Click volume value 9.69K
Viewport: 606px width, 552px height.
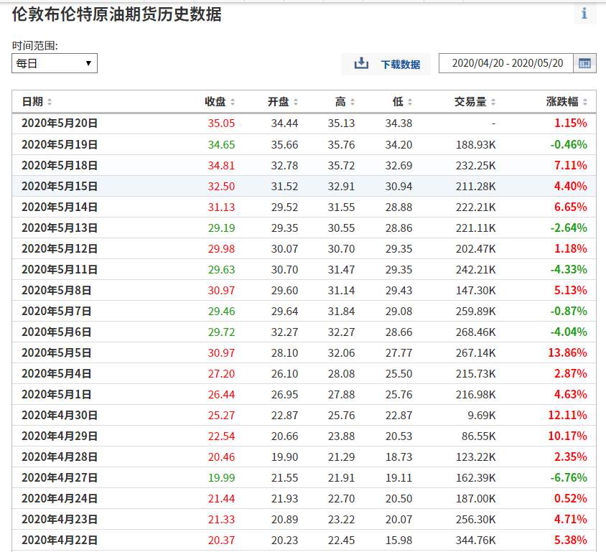click(x=482, y=416)
